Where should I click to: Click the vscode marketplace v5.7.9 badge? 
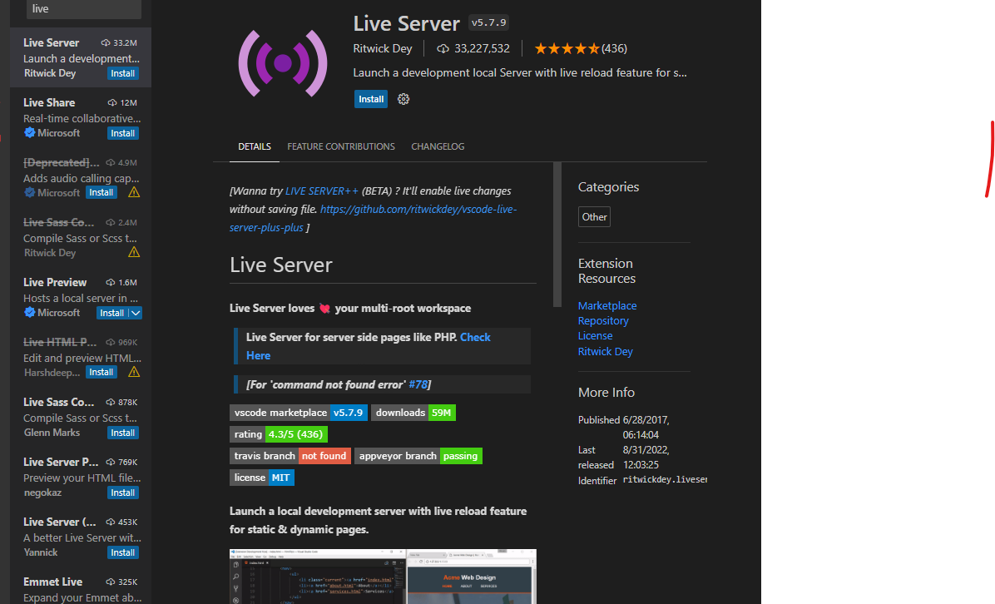pyautogui.click(x=298, y=413)
